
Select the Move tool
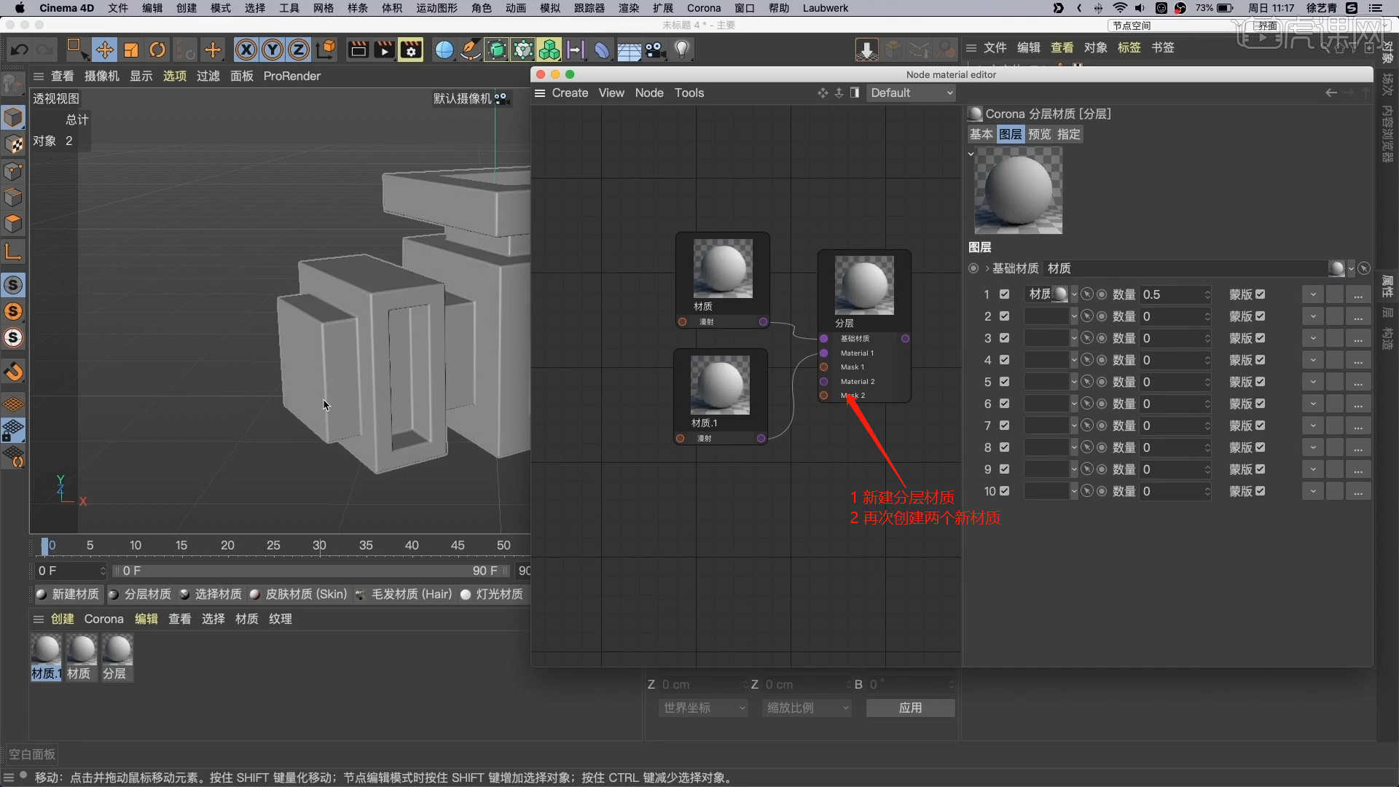pyautogui.click(x=105, y=50)
